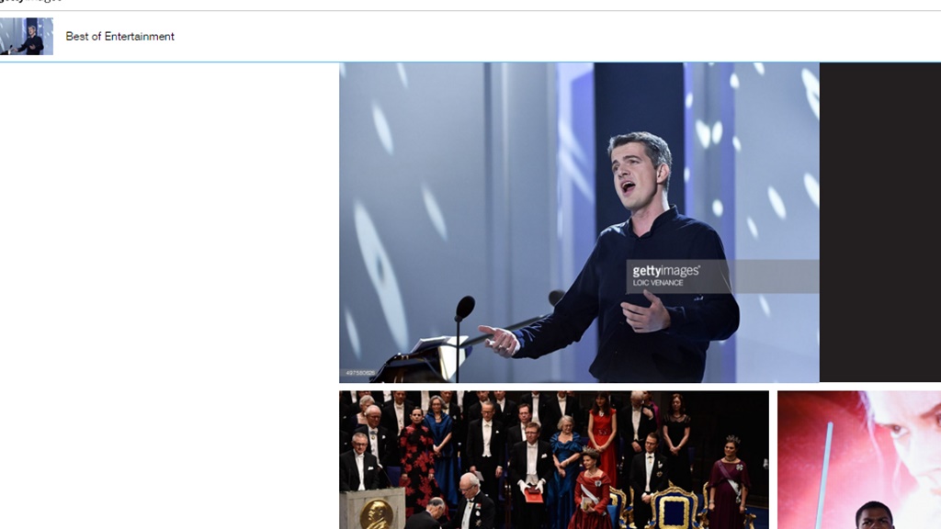Open the Best of Entertainment thumbnail
The image size is (941, 529).
(27, 36)
